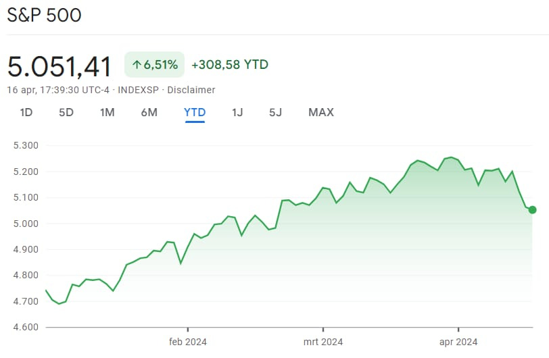Screen dimensions: 549x358
Task: Click the +308,58 YTD change text
Action: [x=230, y=65]
